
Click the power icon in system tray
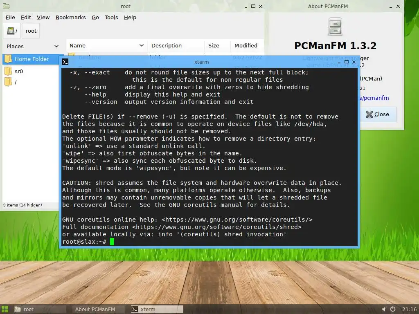click(393, 309)
